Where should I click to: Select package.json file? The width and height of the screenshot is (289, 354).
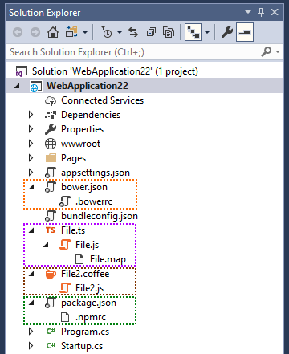pos(88,303)
